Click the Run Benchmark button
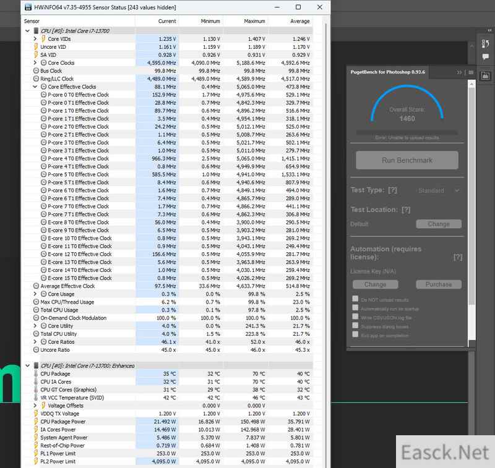The image size is (495, 468). pyautogui.click(x=407, y=160)
